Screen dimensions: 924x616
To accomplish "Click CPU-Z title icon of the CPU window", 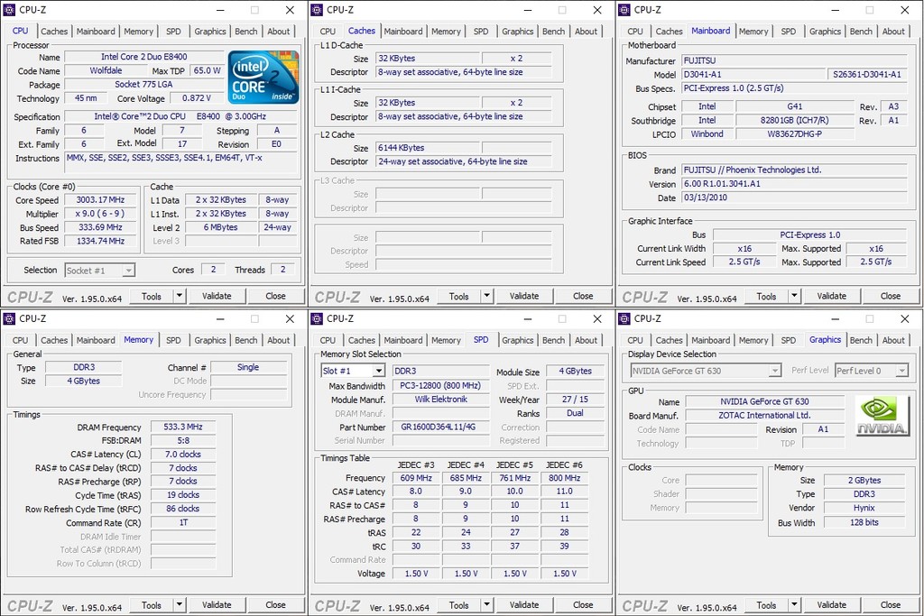I will click(10, 10).
